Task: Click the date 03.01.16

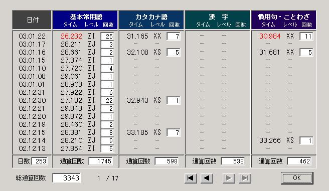Action: tap(32, 52)
